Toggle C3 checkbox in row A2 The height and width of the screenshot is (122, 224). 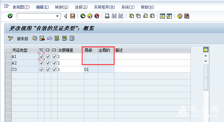54,63
